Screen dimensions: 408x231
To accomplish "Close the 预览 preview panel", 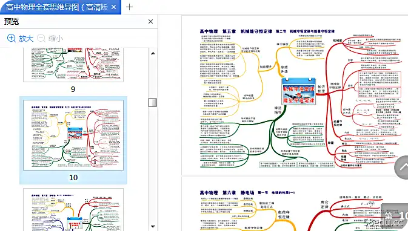I will (151, 22).
